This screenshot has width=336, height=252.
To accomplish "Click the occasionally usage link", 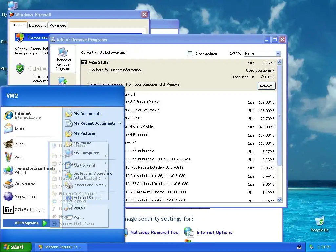I will (x=265, y=70).
